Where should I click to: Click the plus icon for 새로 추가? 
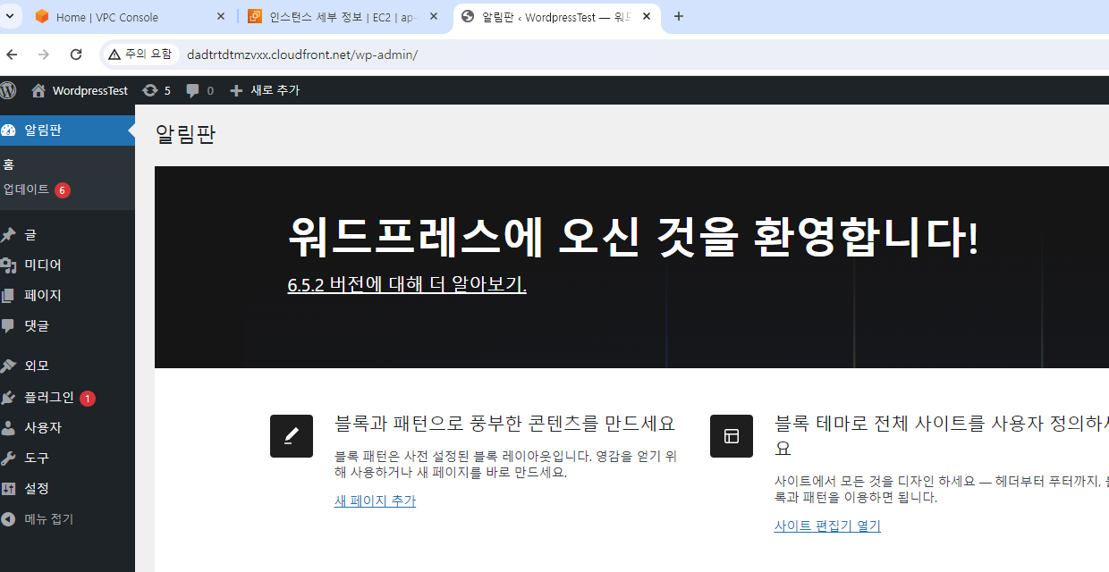click(236, 90)
